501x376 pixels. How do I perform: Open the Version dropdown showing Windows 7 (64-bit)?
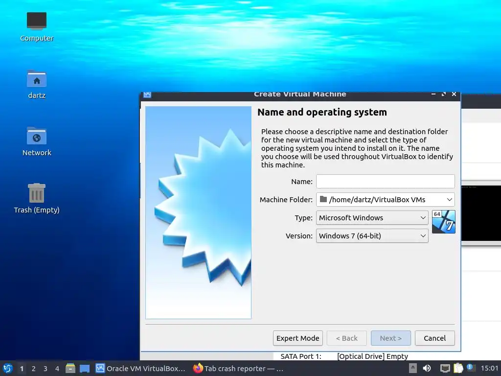coord(372,236)
